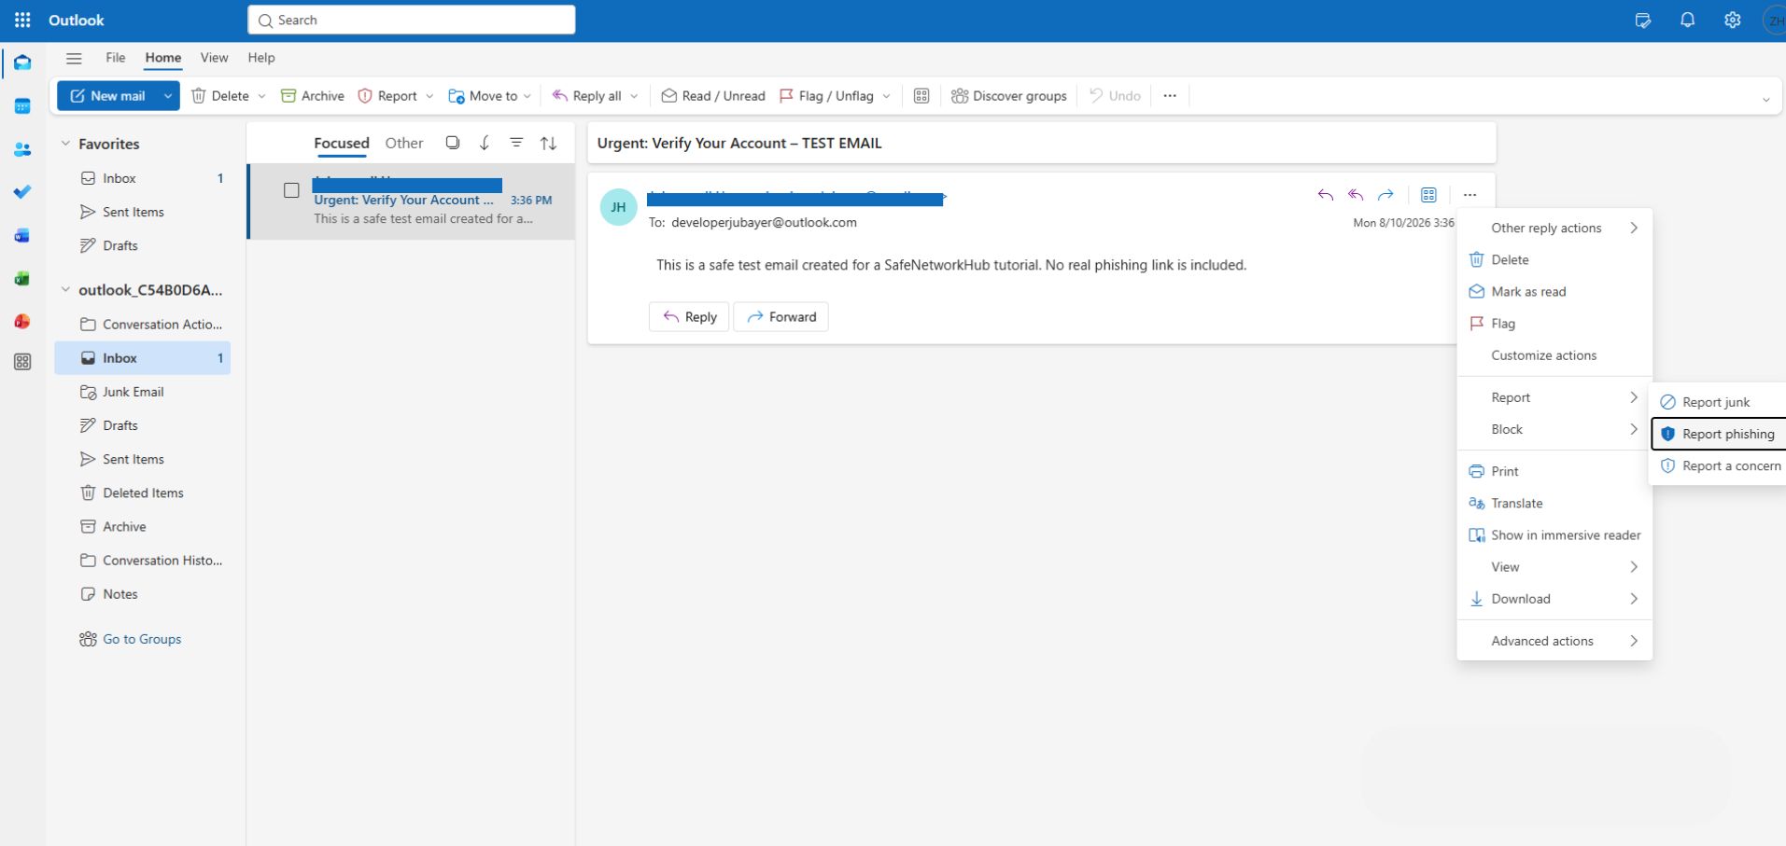Tick the checkbox on Urgent: Verify email
Screen dimensions: 1786x846
(x=291, y=190)
